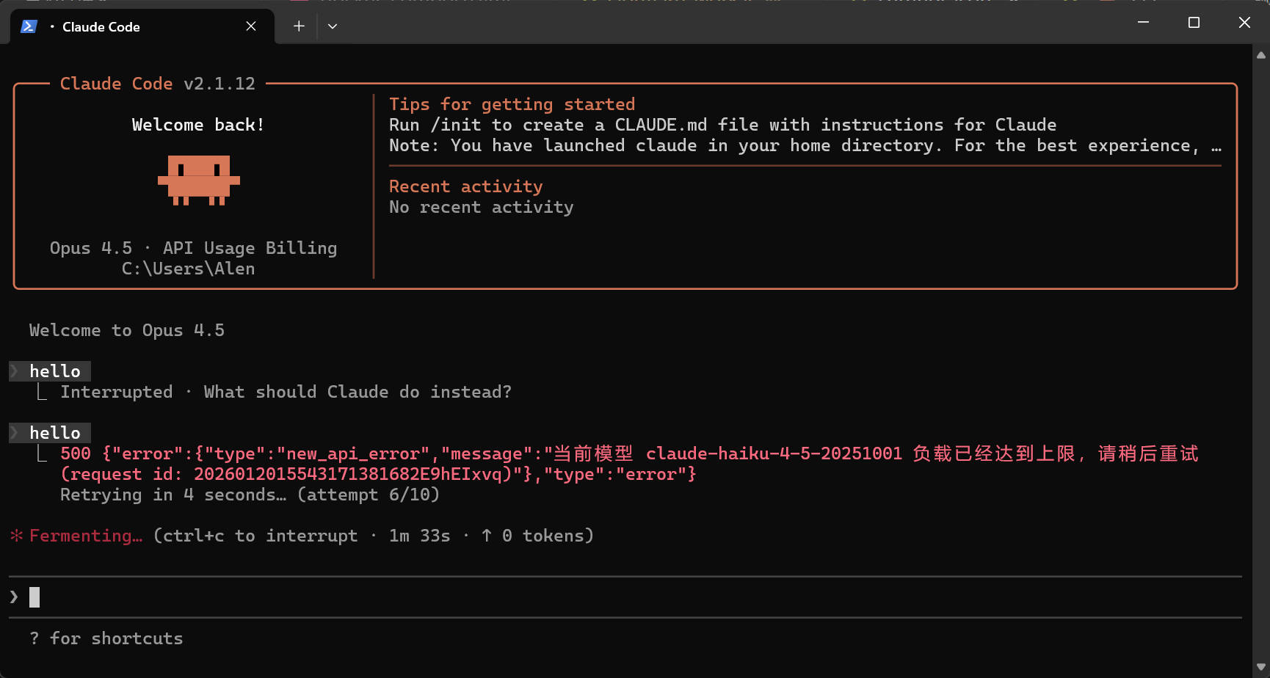Click the Fermenting spinner asterisk icon
This screenshot has width=1270, height=678.
16,536
